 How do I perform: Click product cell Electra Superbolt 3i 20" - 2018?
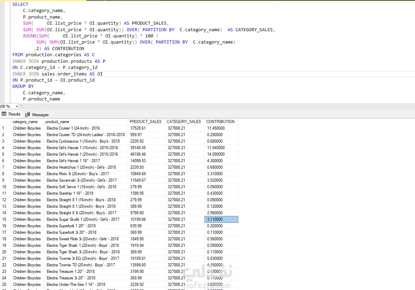pyautogui.click(x=86, y=232)
